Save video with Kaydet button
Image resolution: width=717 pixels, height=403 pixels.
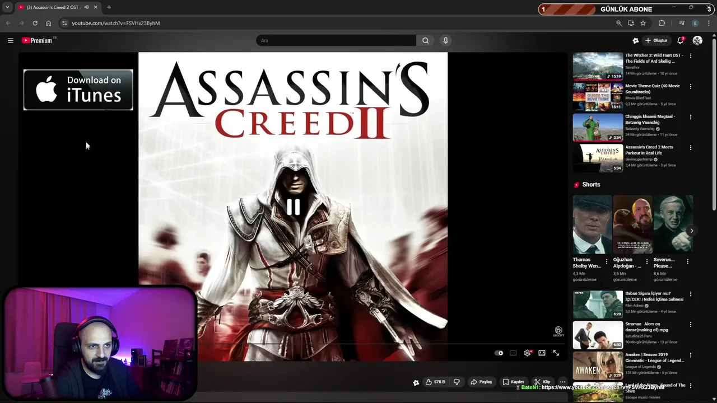coord(513,382)
